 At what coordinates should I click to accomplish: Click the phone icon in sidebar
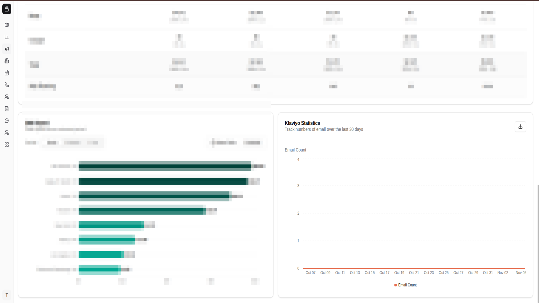click(x=7, y=85)
